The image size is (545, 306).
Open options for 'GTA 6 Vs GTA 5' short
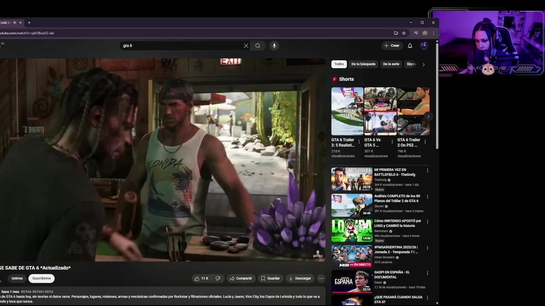[392, 142]
